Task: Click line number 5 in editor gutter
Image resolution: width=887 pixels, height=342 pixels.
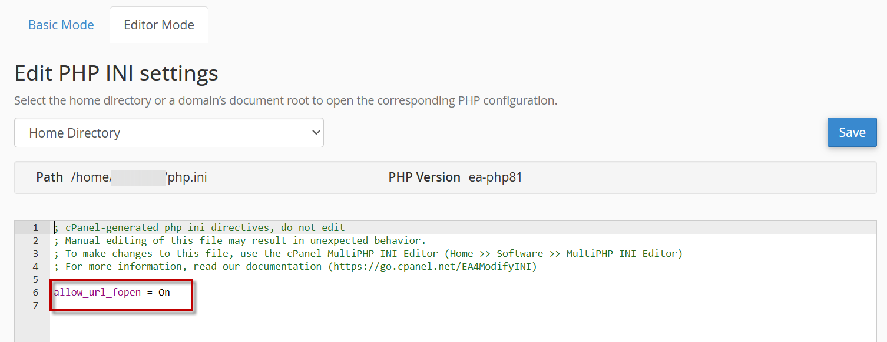Action: point(35,279)
